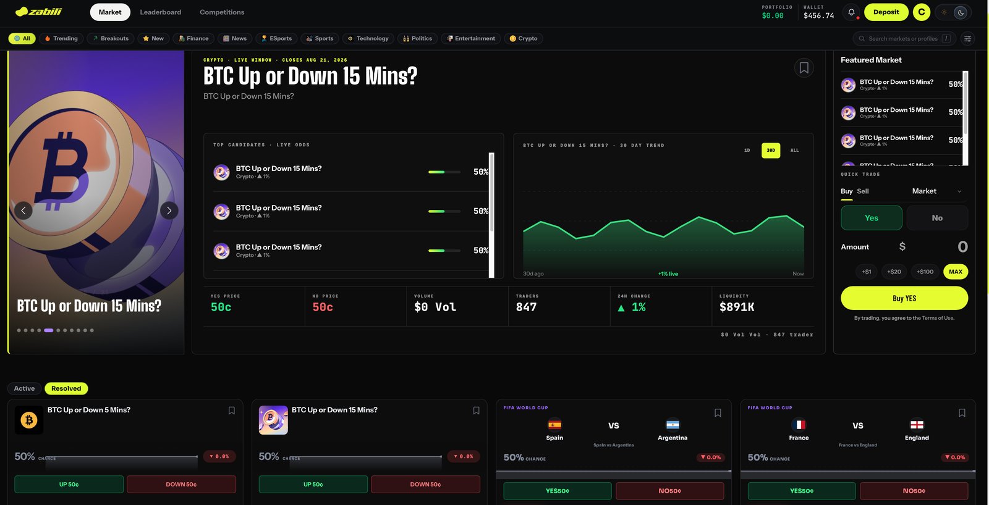989x505 pixels.
Task: Filter by News category
Action: tap(235, 38)
